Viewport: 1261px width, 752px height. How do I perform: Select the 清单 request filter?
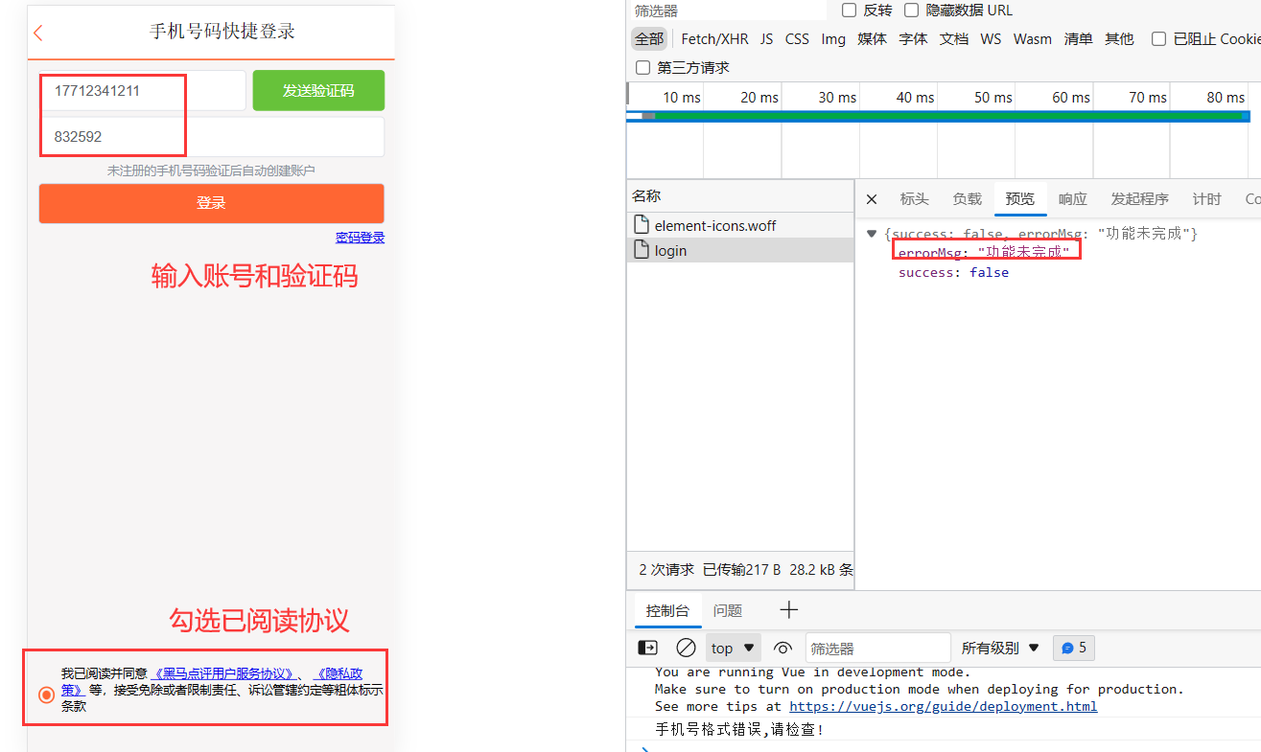point(1079,39)
